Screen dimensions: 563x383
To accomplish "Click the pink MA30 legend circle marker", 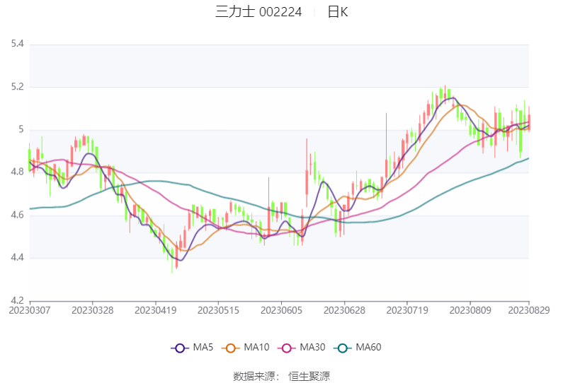I will pyautogui.click(x=286, y=348).
